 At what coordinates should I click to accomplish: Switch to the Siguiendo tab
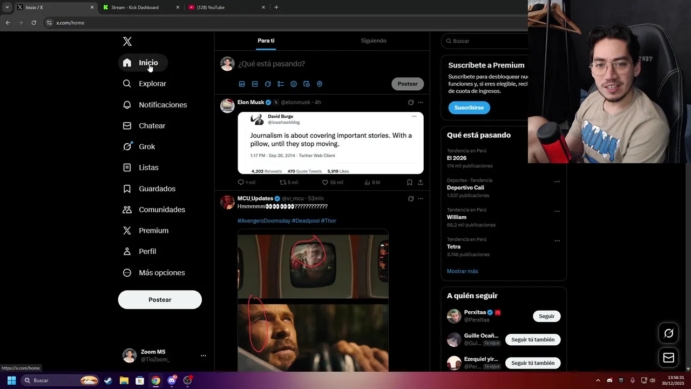[x=374, y=41]
